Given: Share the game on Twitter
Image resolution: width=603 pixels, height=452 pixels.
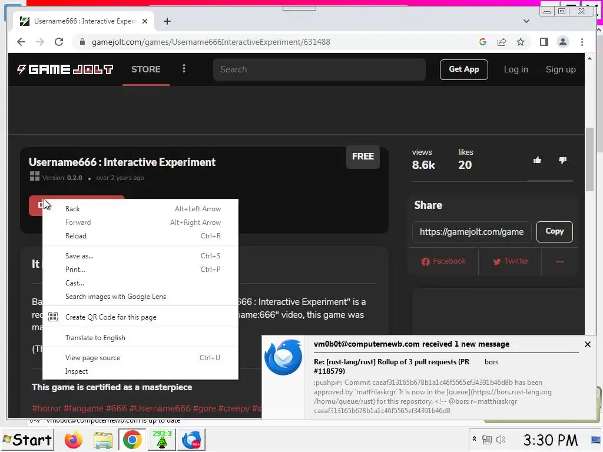Looking at the screenshot, I should tap(511, 261).
